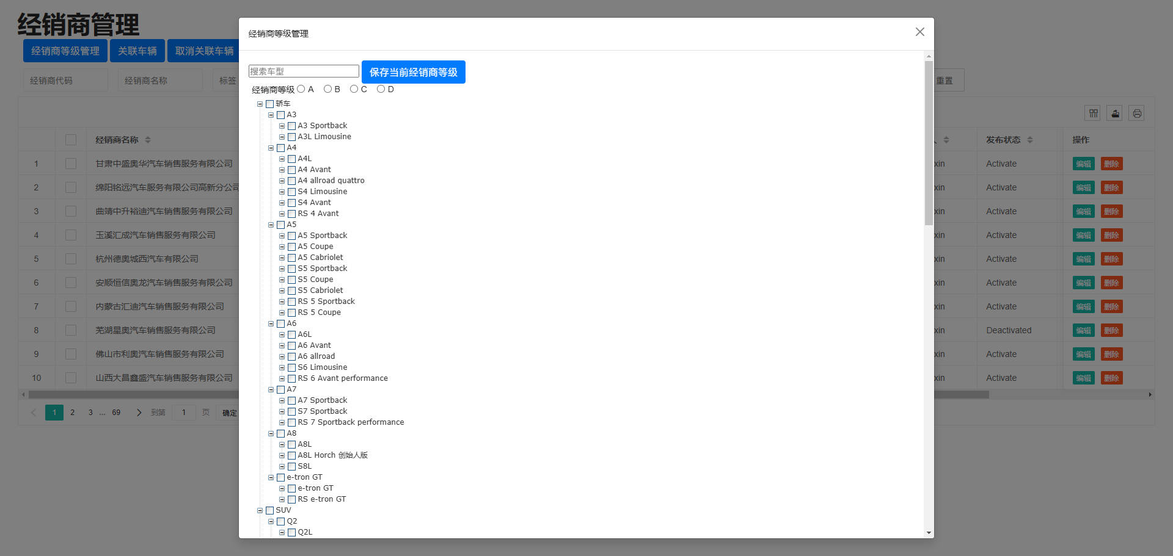Collapse the SUV tree category
This screenshot has height=556, width=1173.
coord(260,510)
